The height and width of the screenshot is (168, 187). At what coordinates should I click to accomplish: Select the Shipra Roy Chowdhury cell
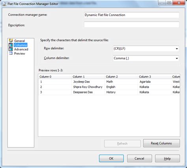88,87
